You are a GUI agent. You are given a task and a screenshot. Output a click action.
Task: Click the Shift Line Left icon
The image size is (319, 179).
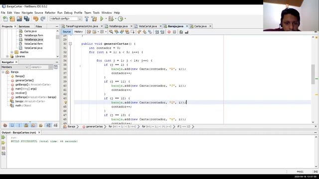157,32
